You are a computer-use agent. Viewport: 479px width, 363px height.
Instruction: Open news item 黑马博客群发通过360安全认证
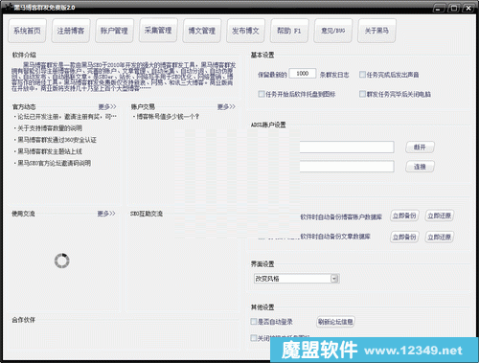(x=57, y=140)
